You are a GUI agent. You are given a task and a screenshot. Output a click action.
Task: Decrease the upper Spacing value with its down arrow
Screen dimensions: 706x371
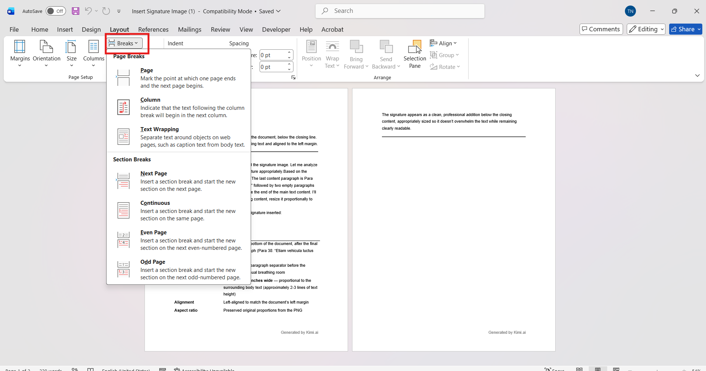[x=289, y=58]
